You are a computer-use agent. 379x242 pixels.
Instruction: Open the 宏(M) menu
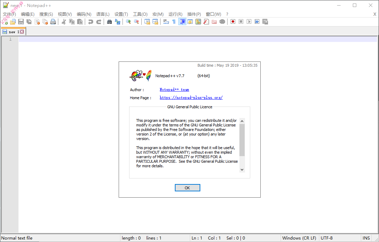click(x=158, y=14)
